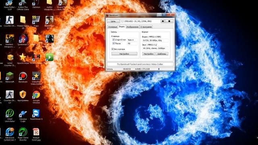The image size is (258, 145).
Task: Open Настройки in the Формат section
Action: [149, 54]
